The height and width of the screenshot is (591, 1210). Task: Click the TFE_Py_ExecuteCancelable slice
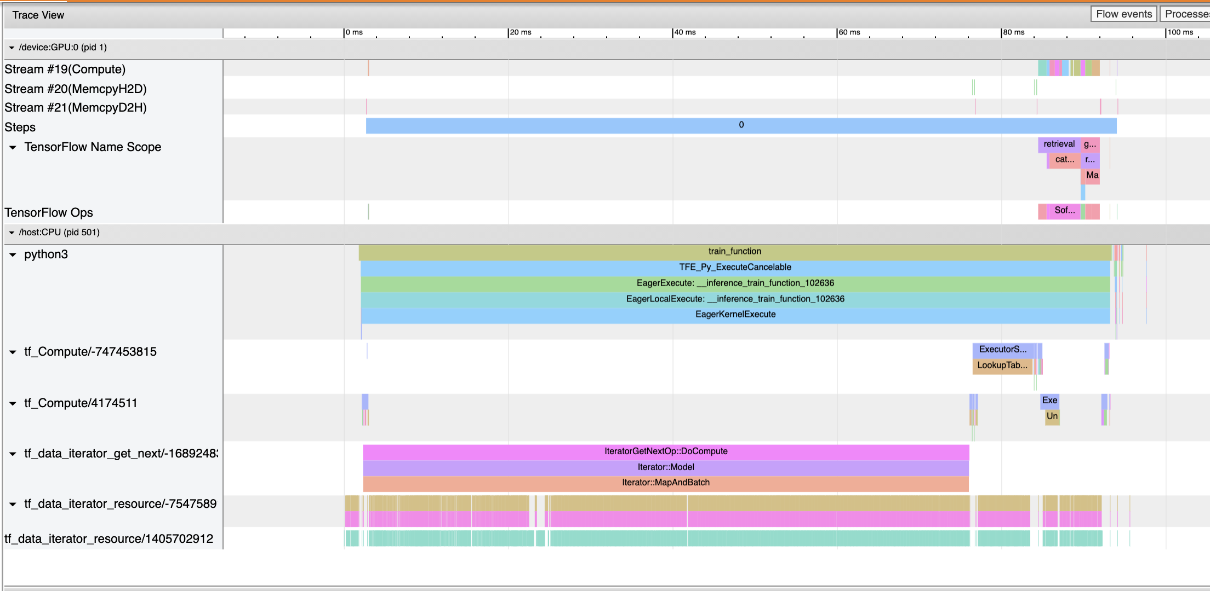pos(735,268)
